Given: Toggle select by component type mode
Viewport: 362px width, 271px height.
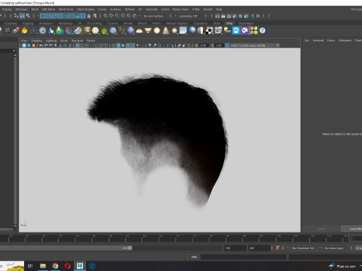Looking at the screenshot, I should point(28,16).
